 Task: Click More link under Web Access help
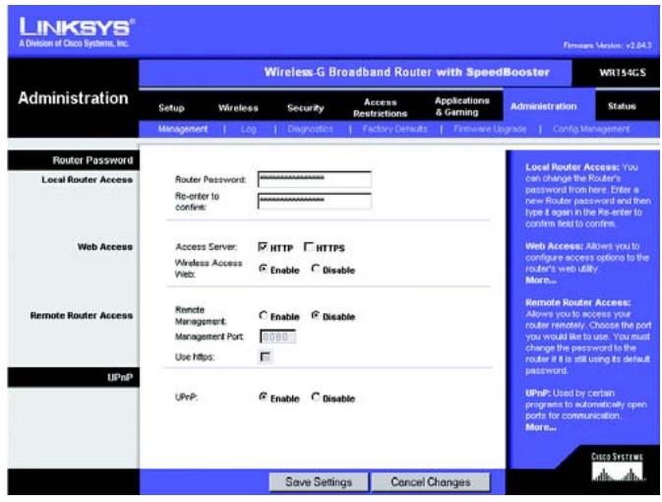click(541, 281)
